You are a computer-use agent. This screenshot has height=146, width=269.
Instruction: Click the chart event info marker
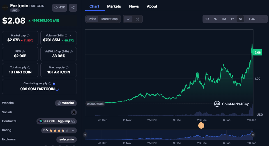coord(201,126)
